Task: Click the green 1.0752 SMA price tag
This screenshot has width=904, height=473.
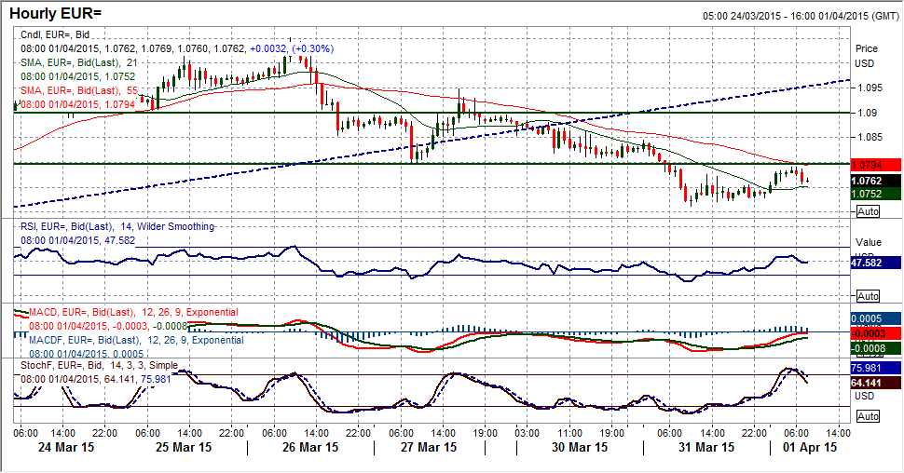Action: click(876, 194)
